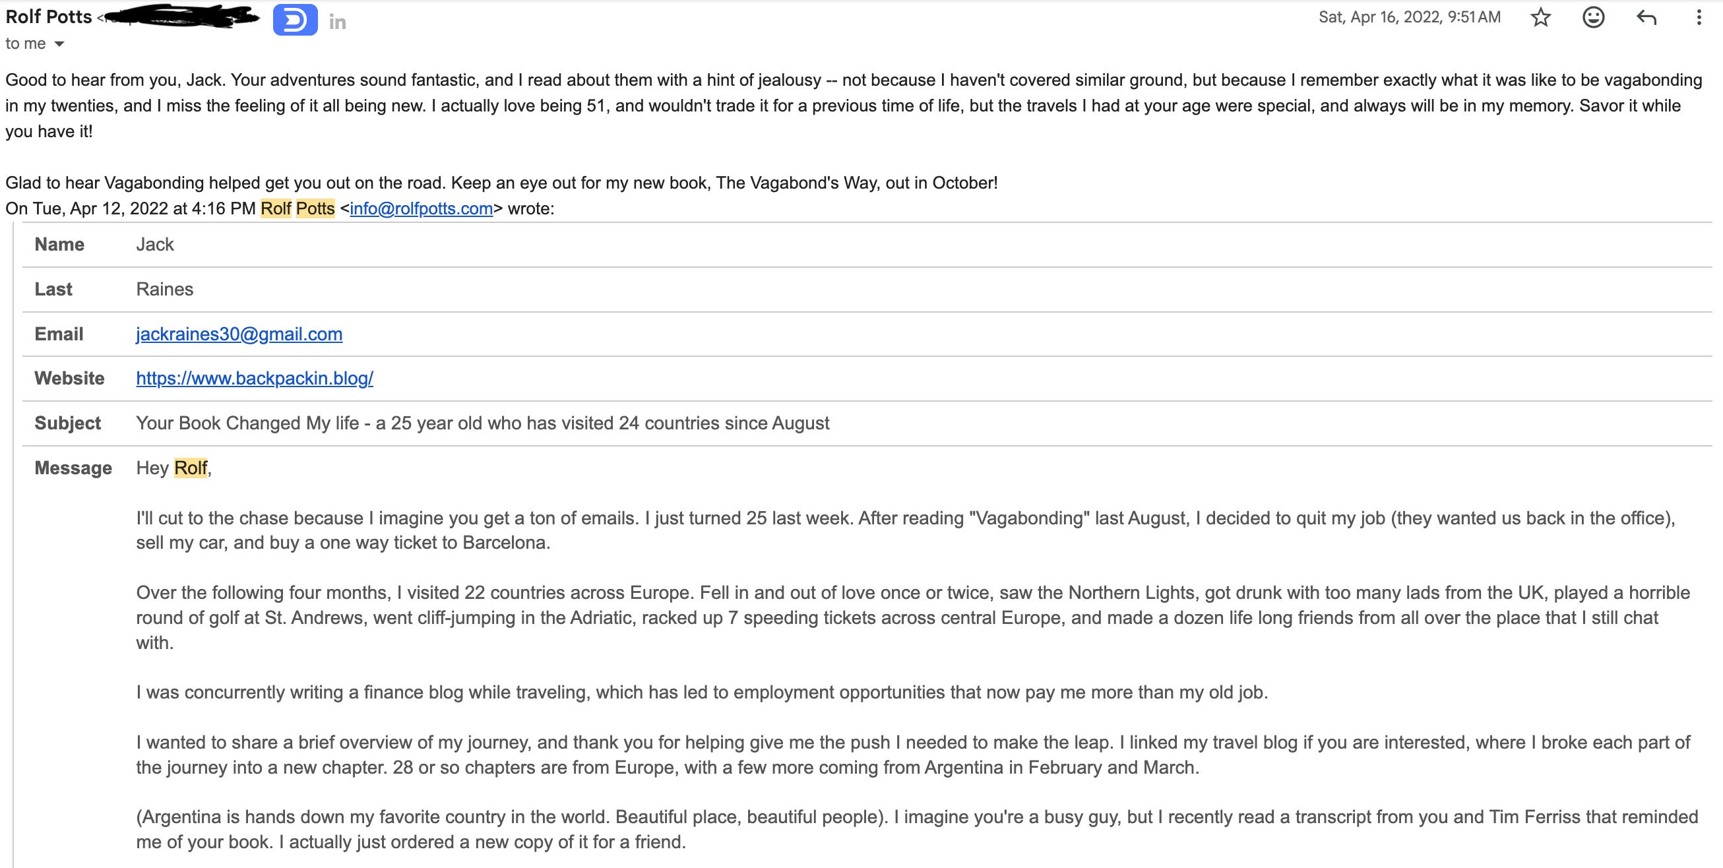Image resolution: width=1723 pixels, height=868 pixels.
Task: Click the highlighted 'Rolf' in the greeting
Action: (191, 468)
